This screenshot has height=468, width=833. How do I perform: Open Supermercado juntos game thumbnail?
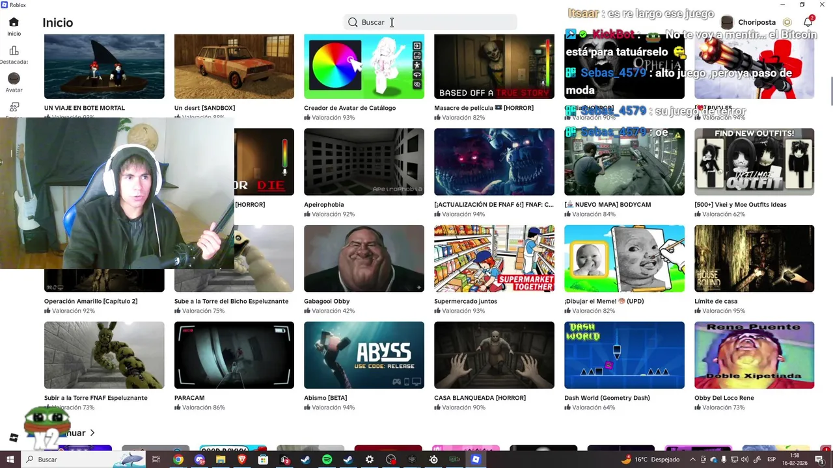coord(494,259)
